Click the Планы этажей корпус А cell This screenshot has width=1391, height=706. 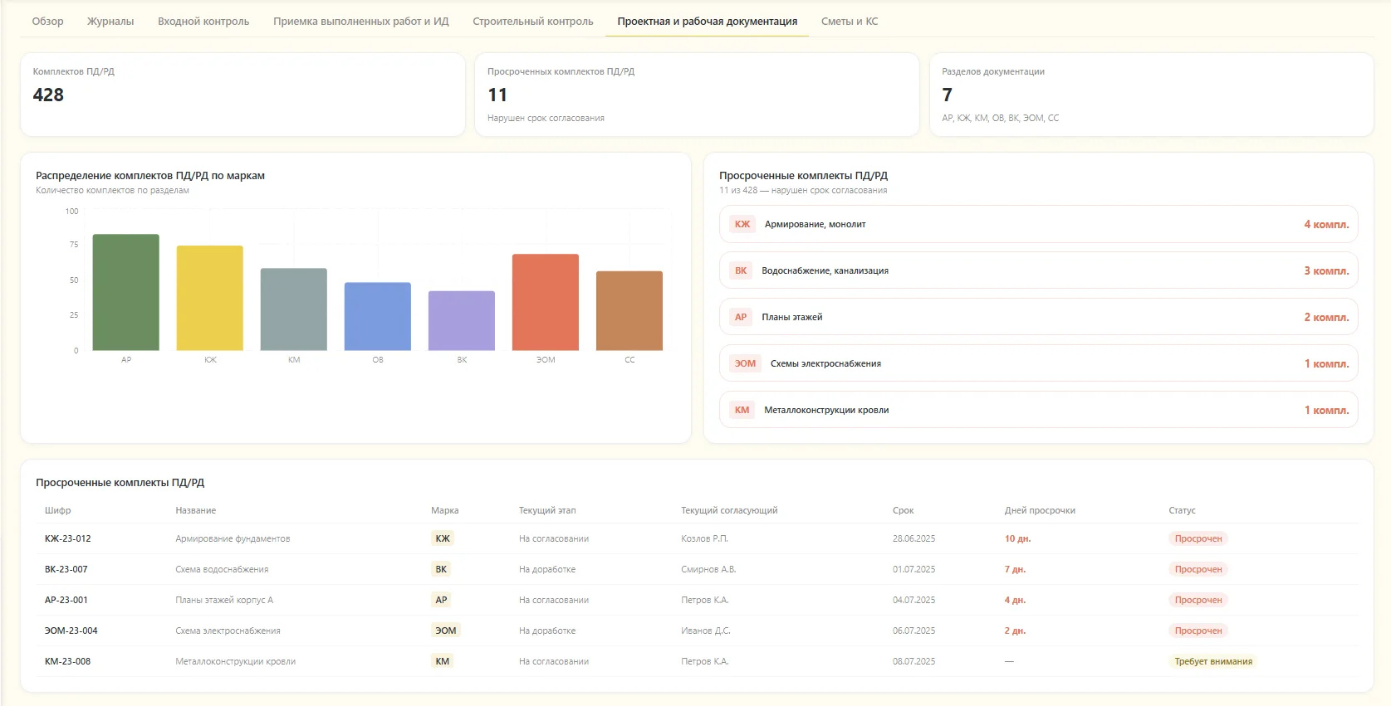pos(224,600)
